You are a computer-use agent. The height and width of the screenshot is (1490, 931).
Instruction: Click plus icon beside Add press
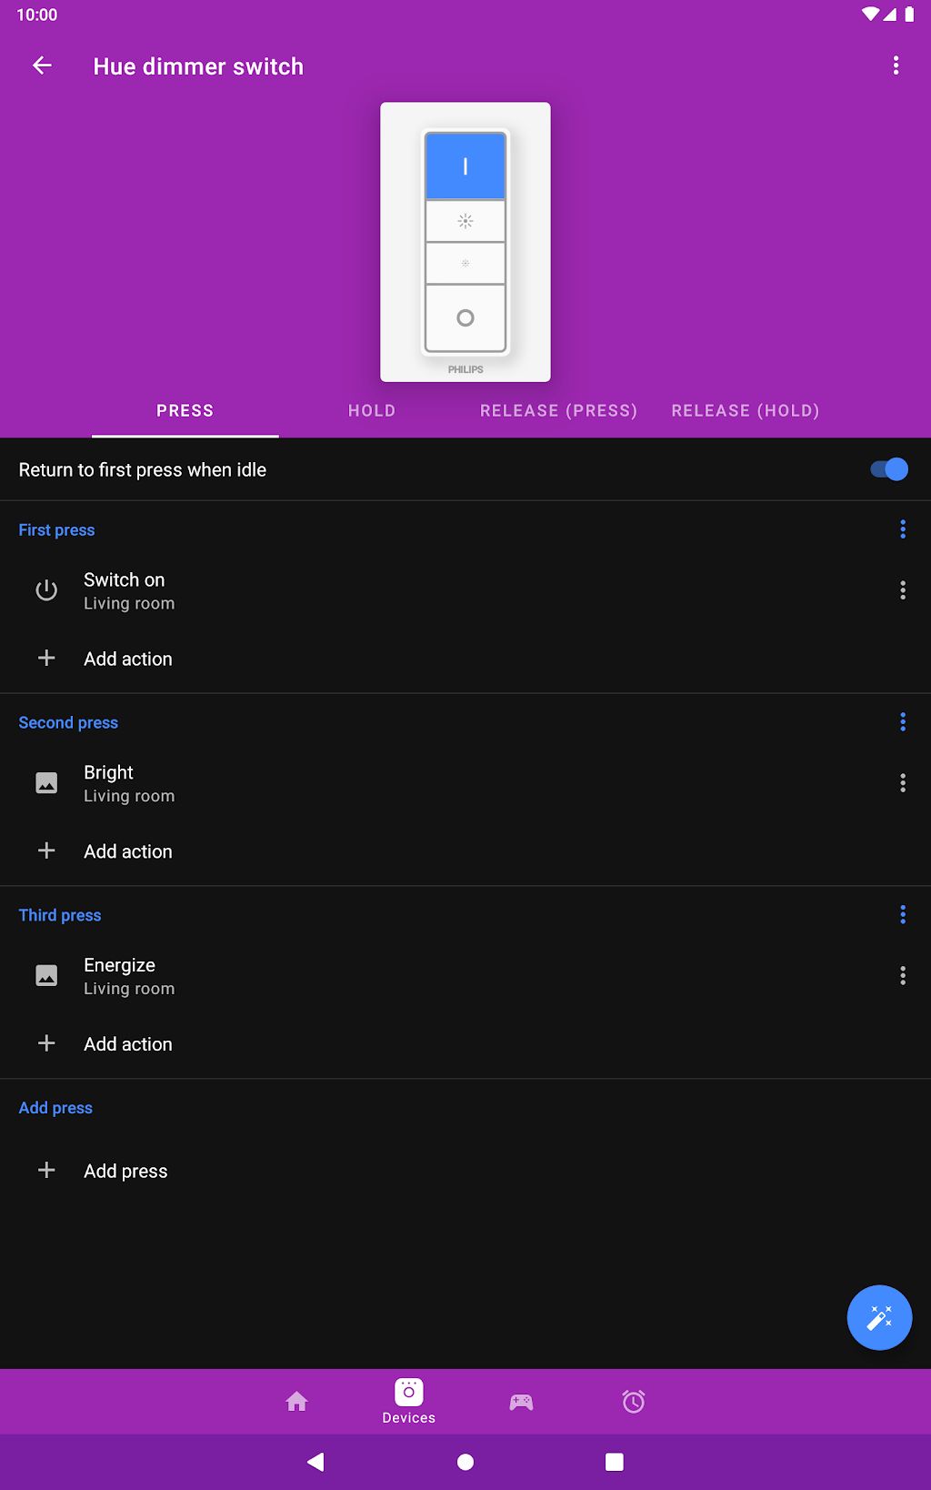[x=46, y=1170]
